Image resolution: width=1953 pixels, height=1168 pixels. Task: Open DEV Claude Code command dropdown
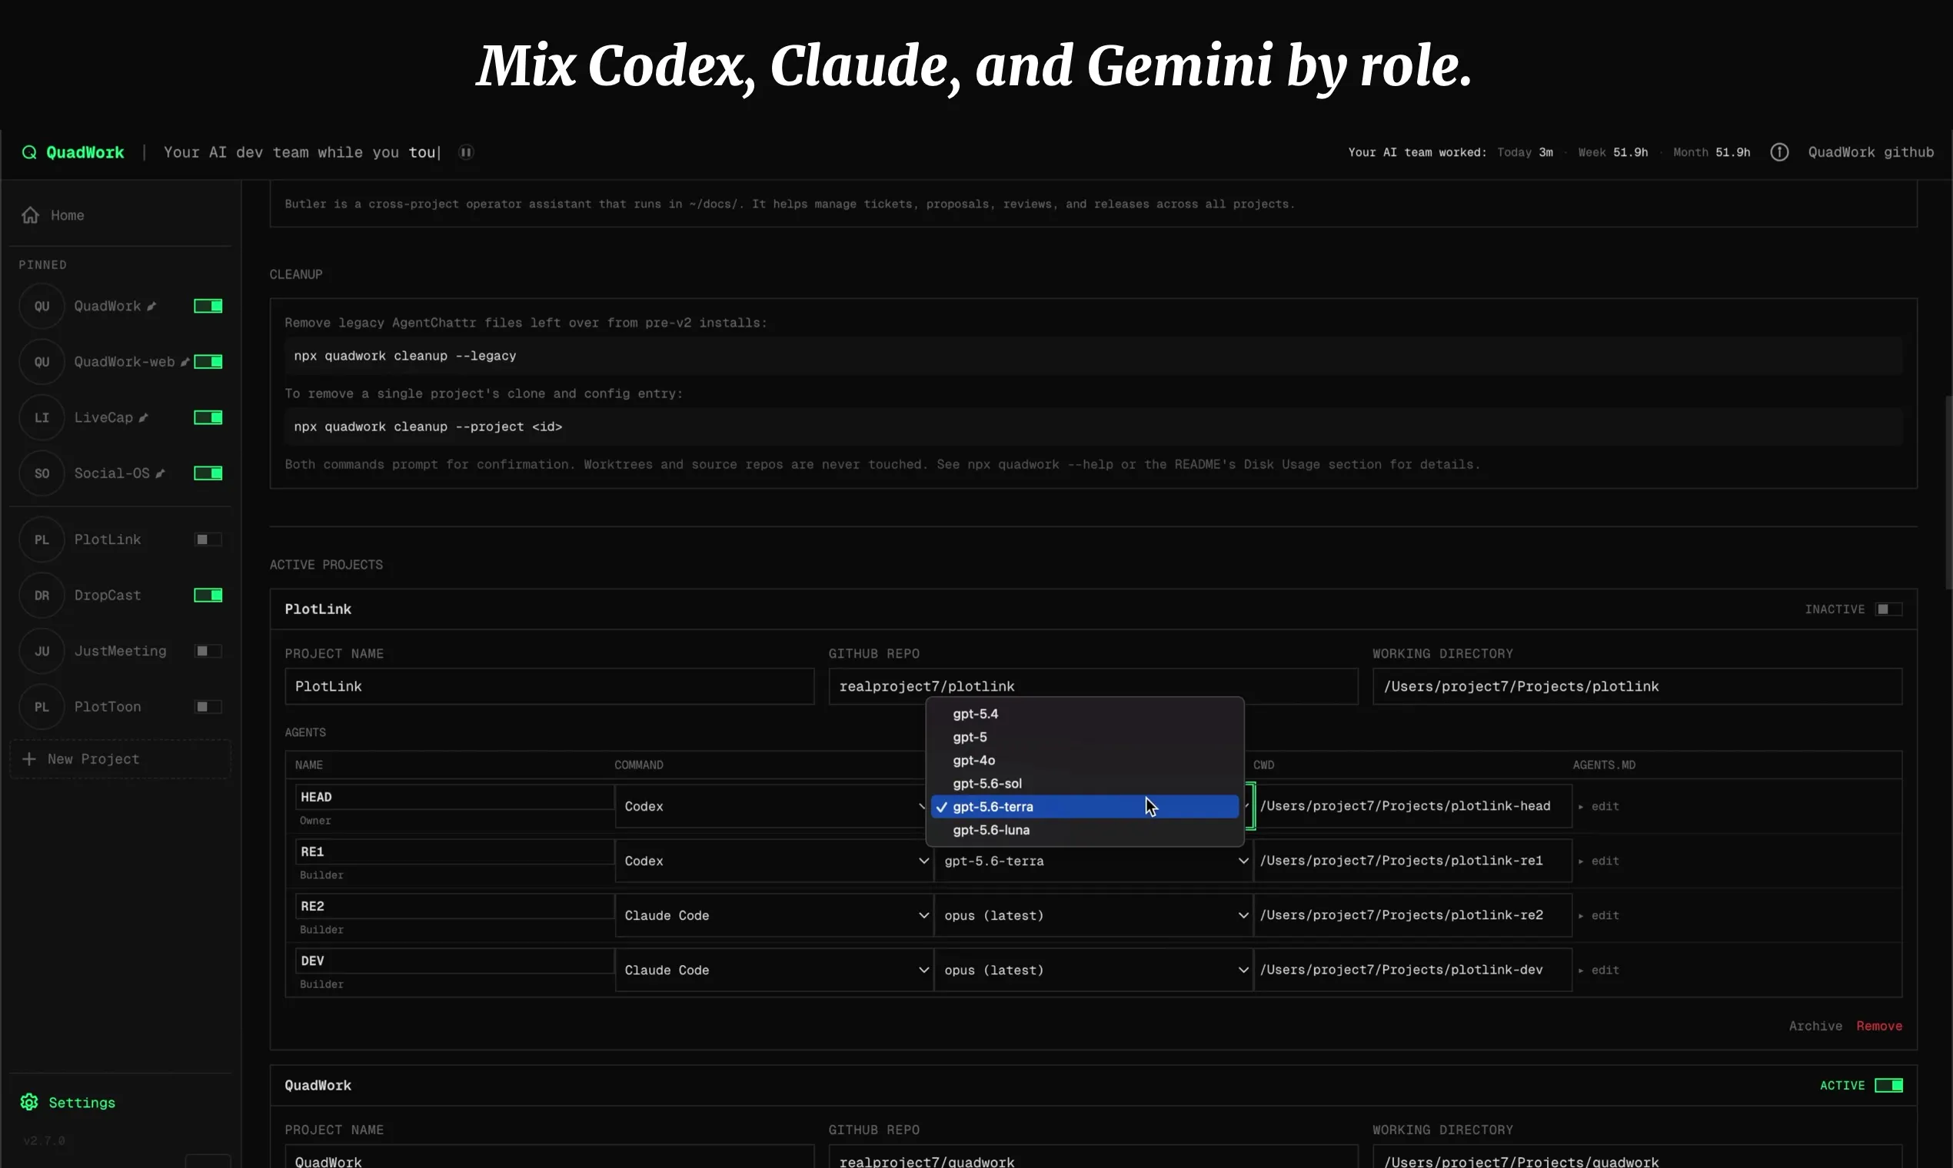(774, 970)
